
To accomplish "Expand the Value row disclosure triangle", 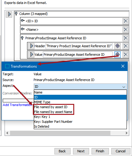I will click(x=31, y=55).
